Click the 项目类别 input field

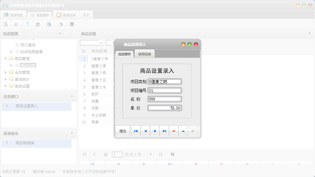(x=165, y=82)
